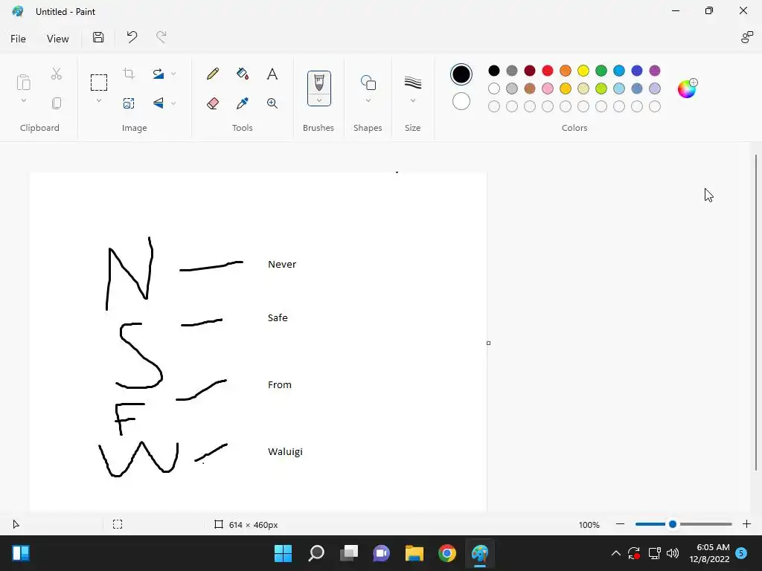Select Color 1 black circle
This screenshot has height=571, width=762.
click(461, 74)
